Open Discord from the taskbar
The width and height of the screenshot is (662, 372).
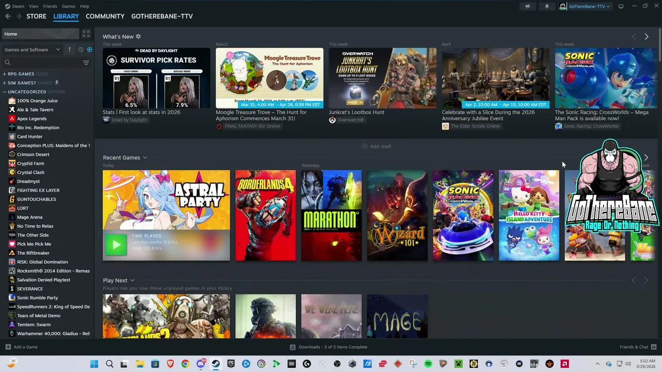pos(201,364)
